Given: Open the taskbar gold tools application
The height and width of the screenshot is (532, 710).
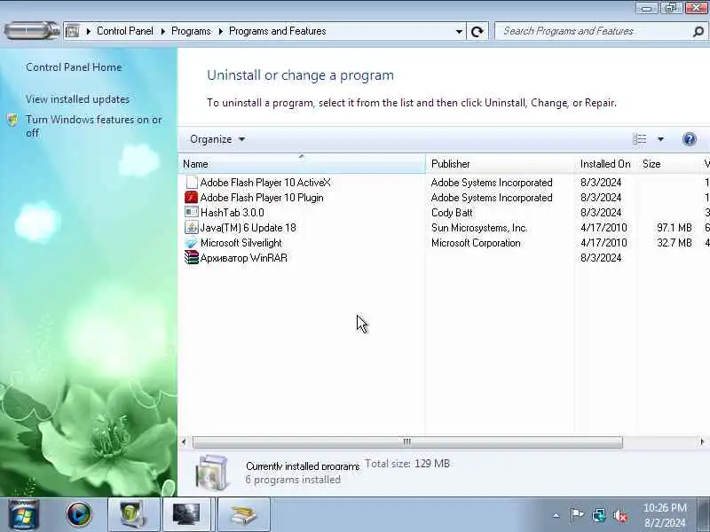Looking at the screenshot, I should (x=243, y=515).
